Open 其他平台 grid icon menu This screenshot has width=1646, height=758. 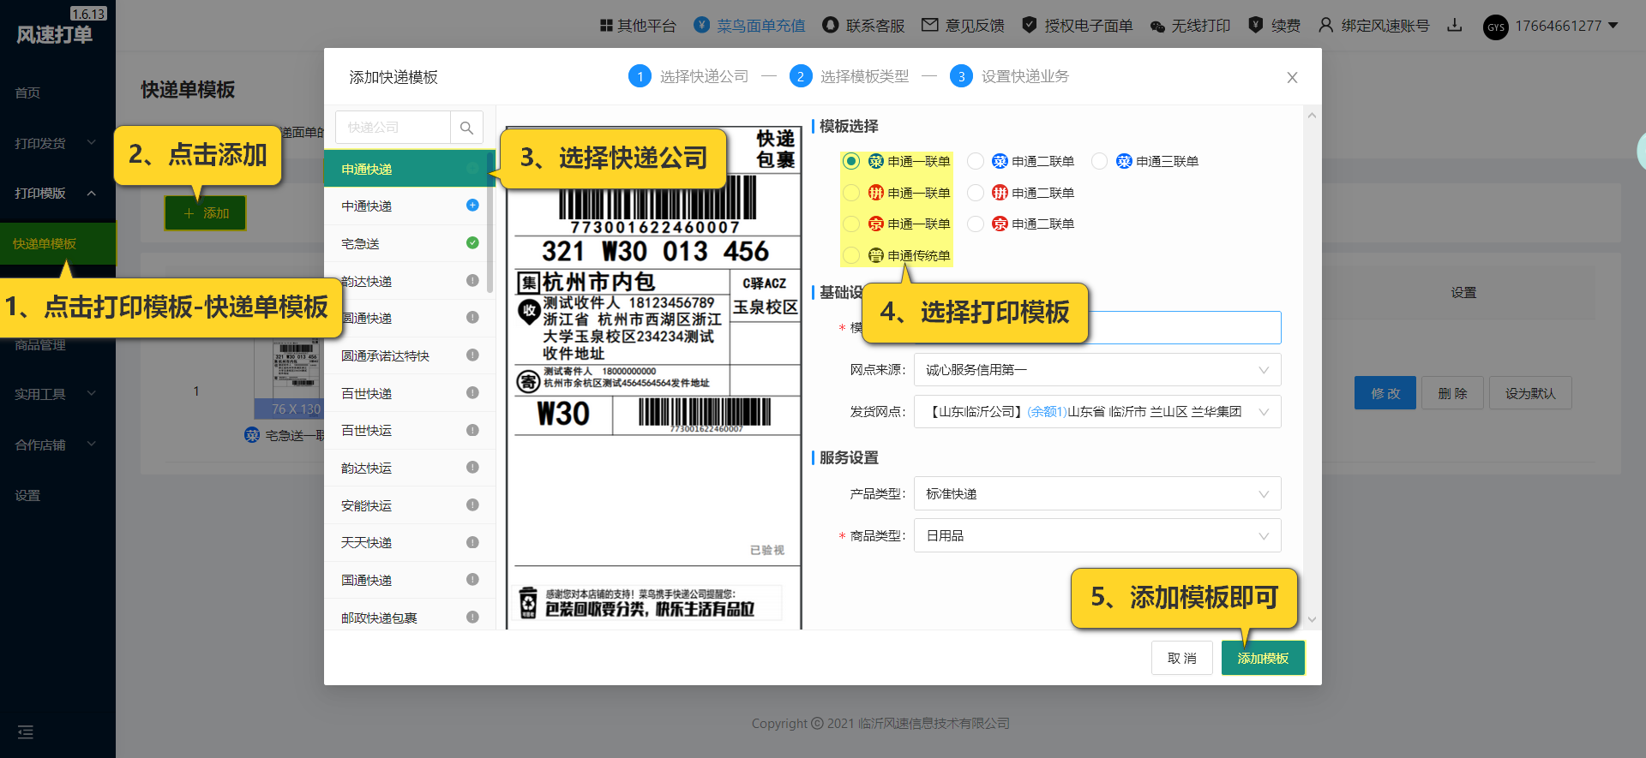click(606, 26)
